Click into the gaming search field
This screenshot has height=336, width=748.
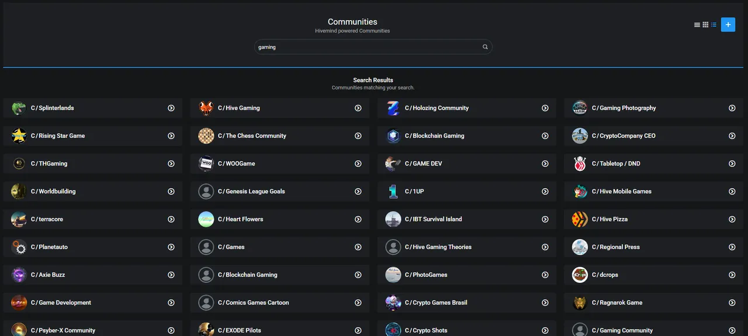[x=373, y=47]
